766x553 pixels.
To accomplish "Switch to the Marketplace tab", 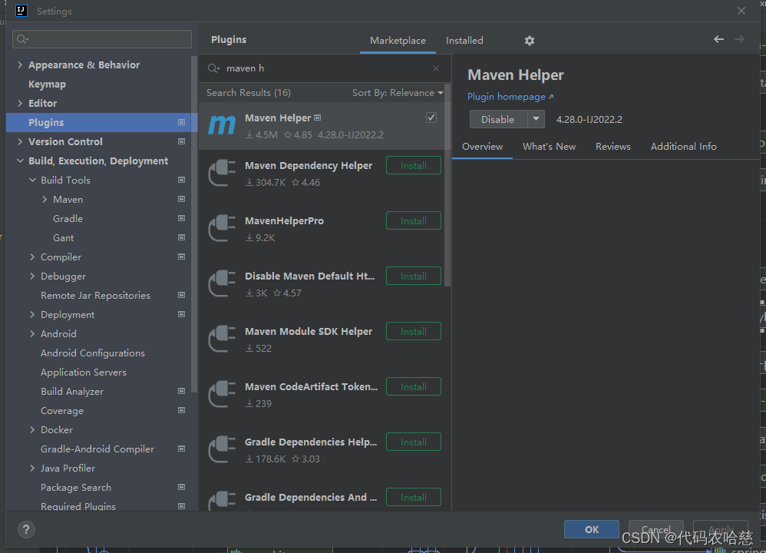I will click(x=398, y=41).
